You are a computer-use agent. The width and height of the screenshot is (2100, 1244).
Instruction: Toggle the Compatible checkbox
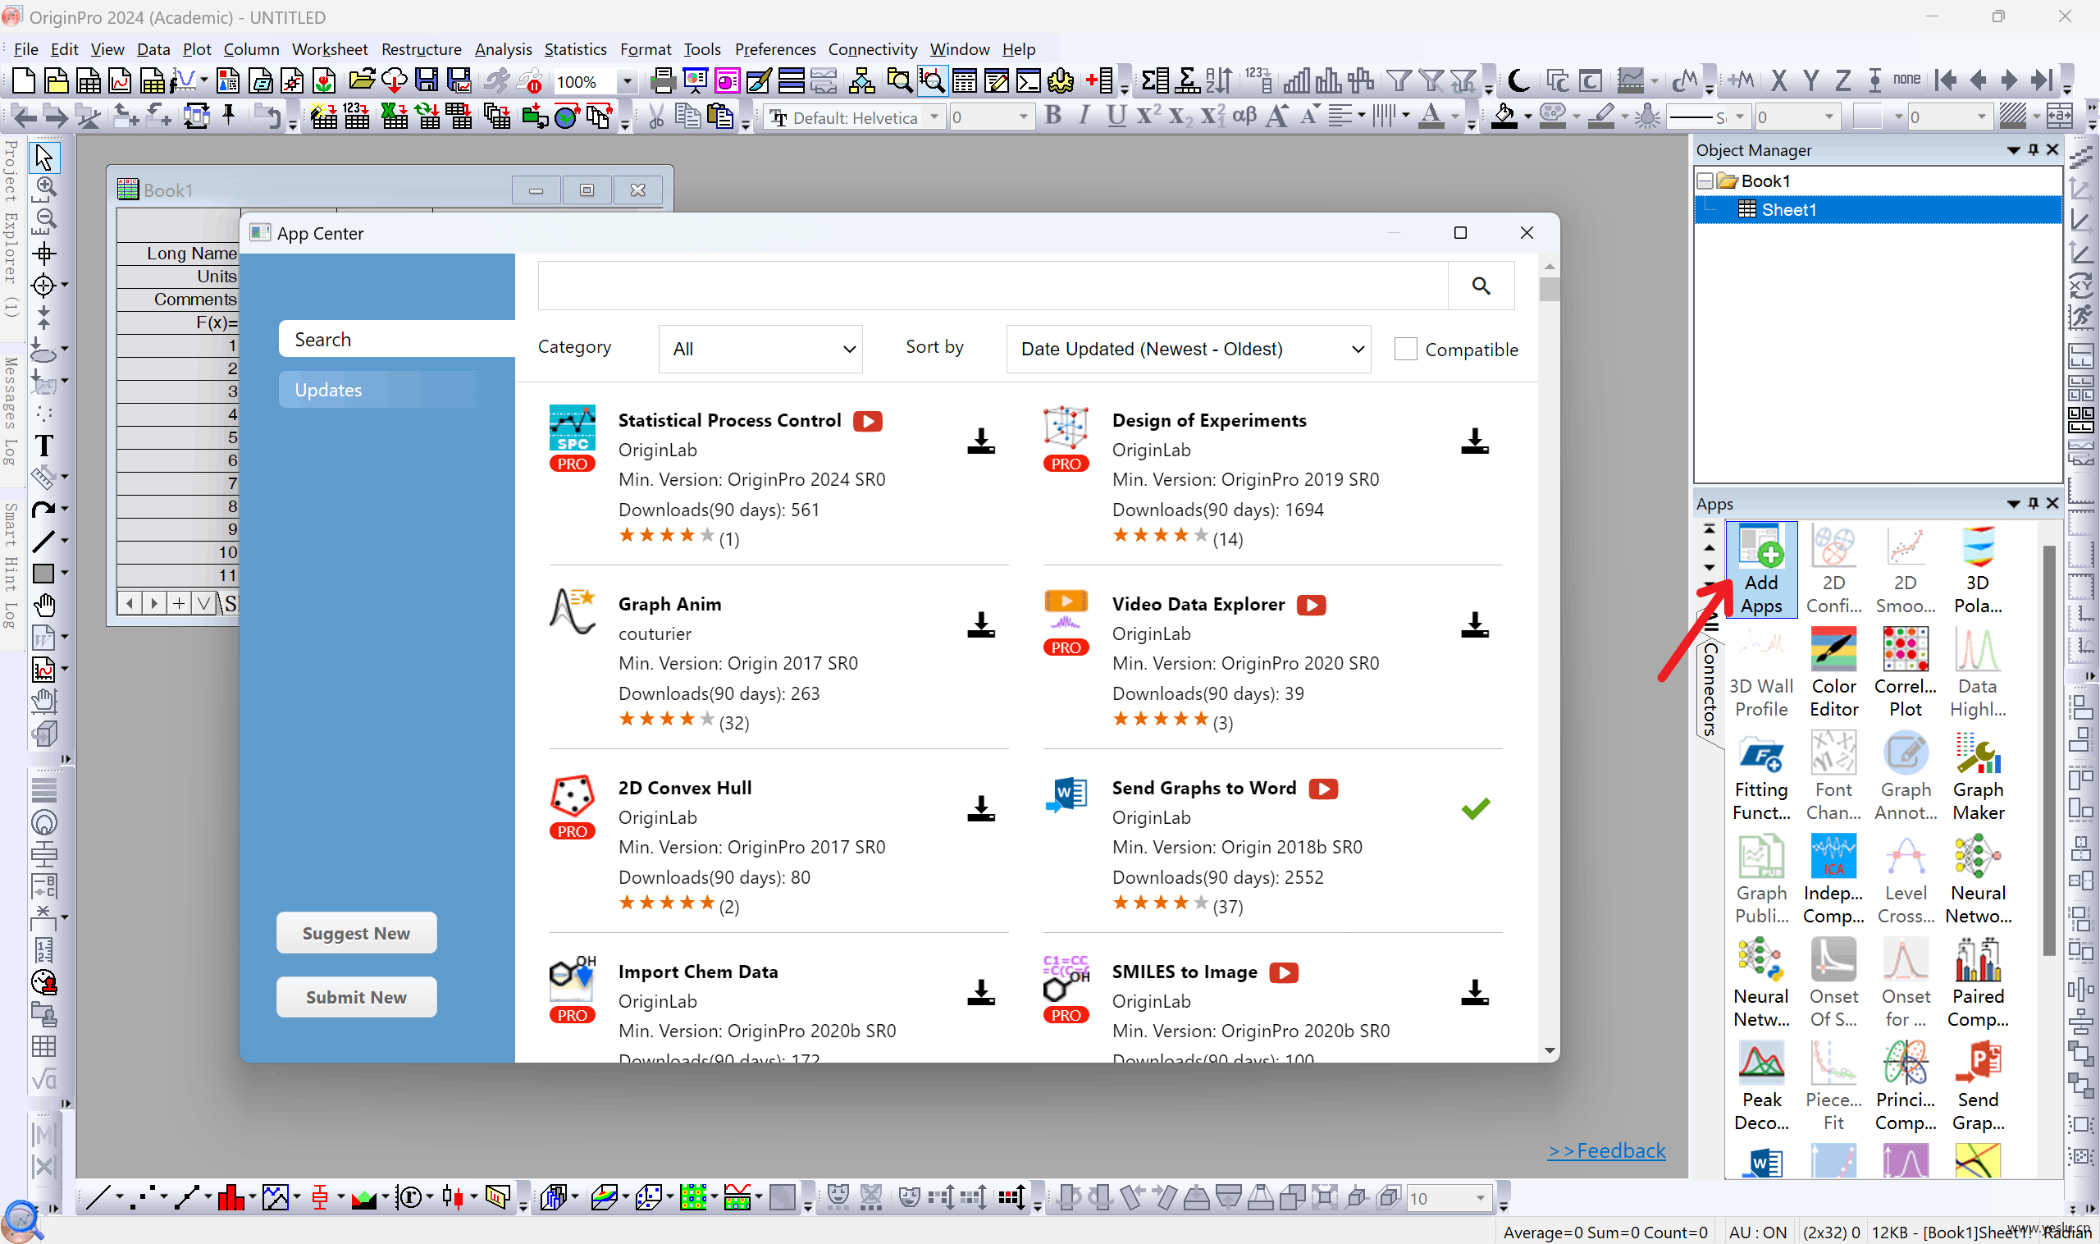(1405, 349)
